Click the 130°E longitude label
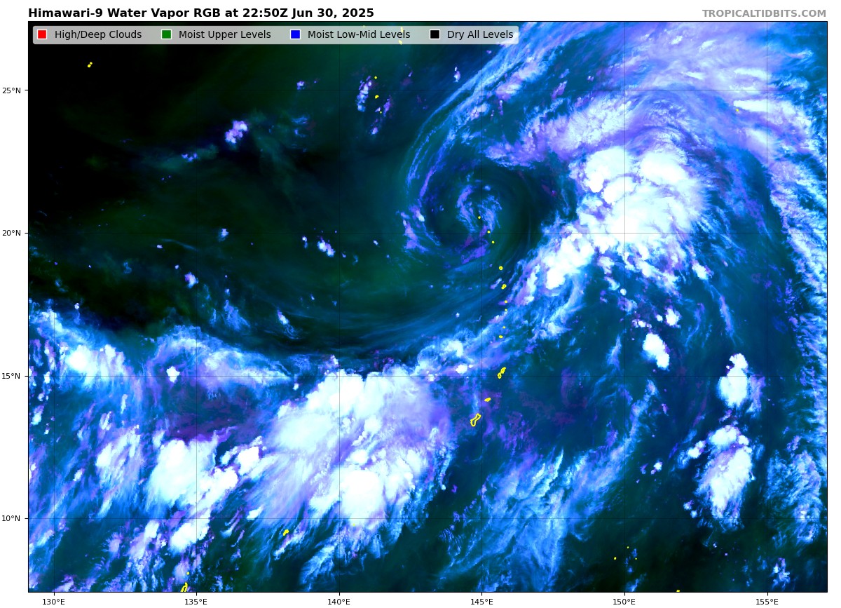841x608 pixels. (x=53, y=601)
